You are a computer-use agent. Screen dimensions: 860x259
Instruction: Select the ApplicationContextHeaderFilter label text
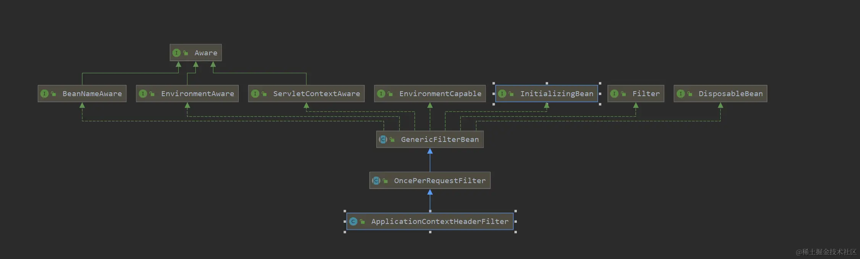click(x=440, y=222)
